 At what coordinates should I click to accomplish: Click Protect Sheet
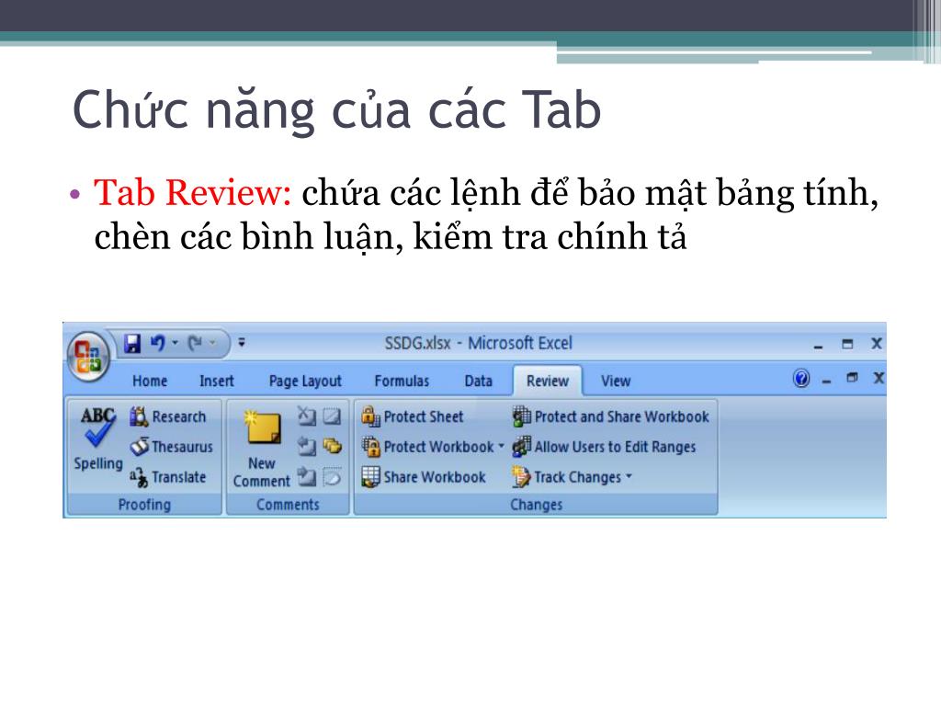413,416
